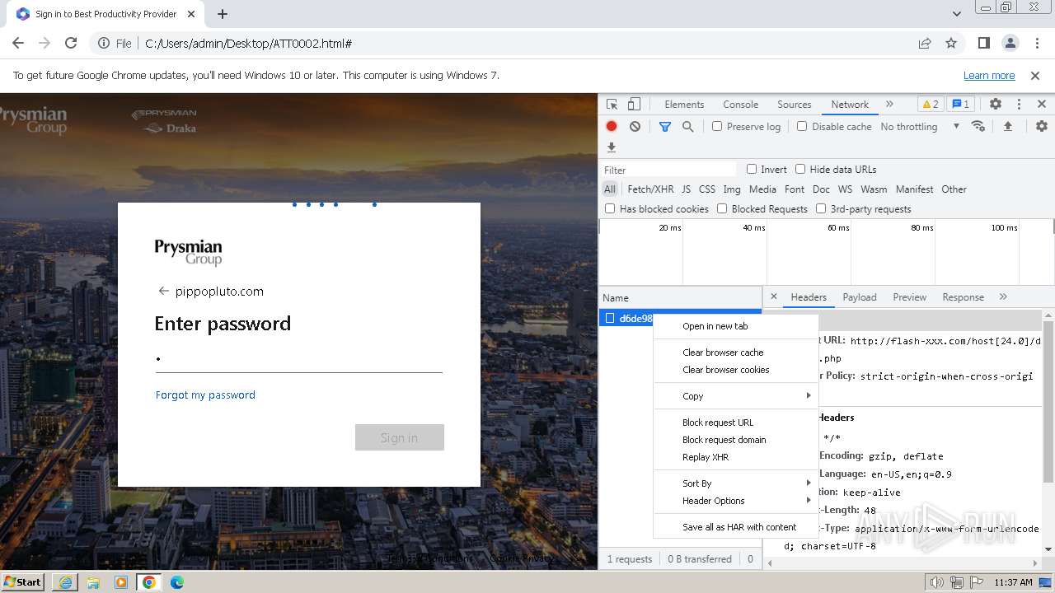Open Chrome profile avatar

pyautogui.click(x=1010, y=44)
